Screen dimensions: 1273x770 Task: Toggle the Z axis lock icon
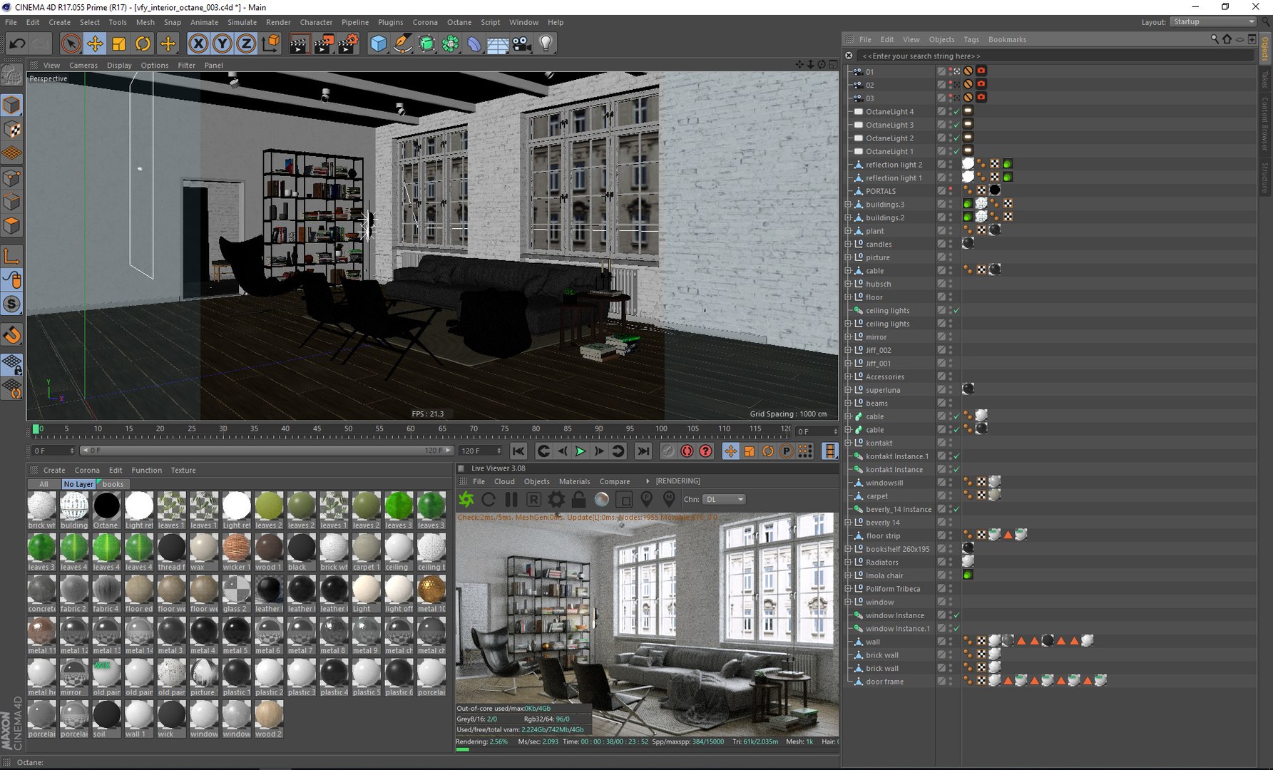point(246,44)
